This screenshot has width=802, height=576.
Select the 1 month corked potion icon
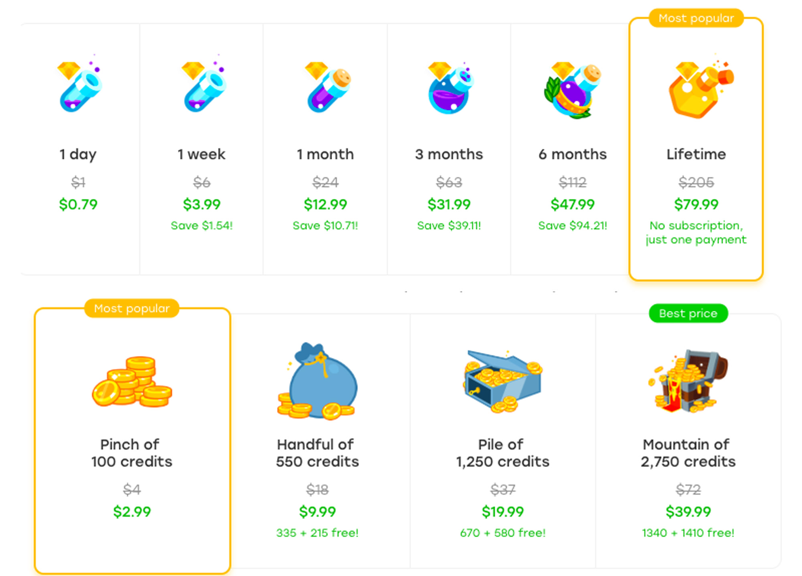328,88
